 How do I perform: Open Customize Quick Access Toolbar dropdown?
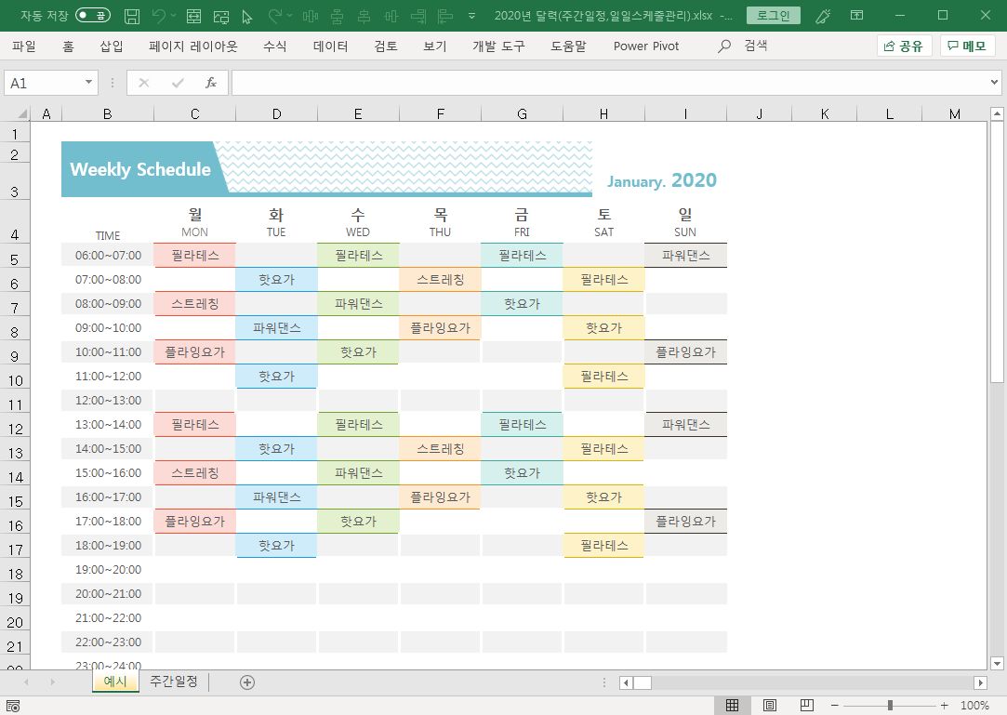pyautogui.click(x=472, y=16)
